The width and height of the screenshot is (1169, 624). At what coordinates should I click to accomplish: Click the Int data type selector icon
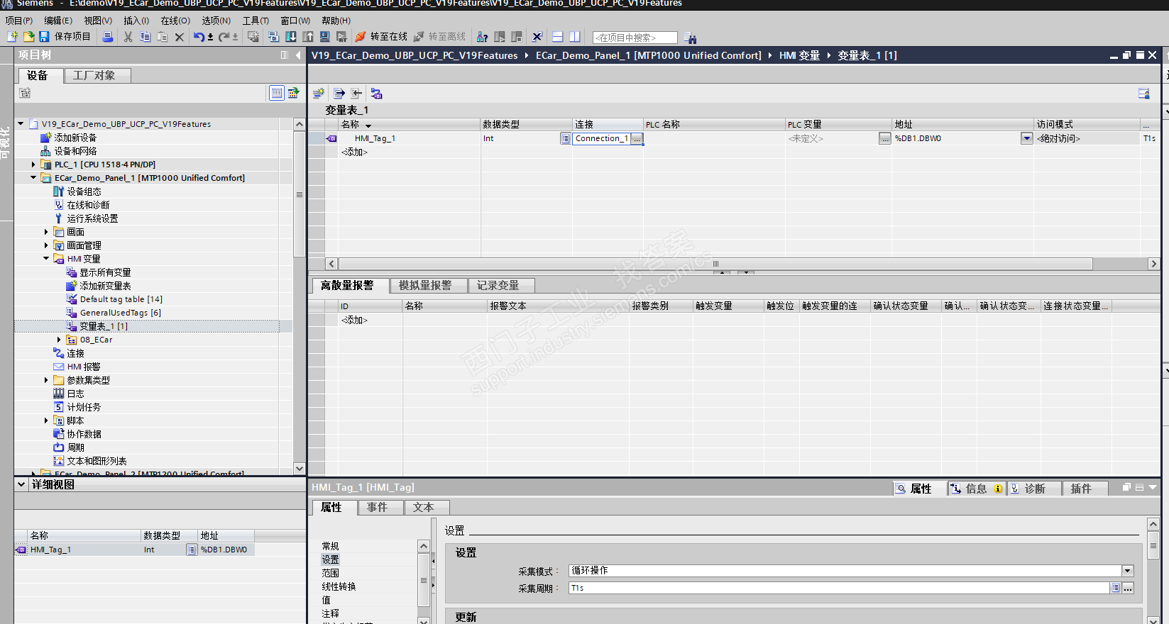565,138
